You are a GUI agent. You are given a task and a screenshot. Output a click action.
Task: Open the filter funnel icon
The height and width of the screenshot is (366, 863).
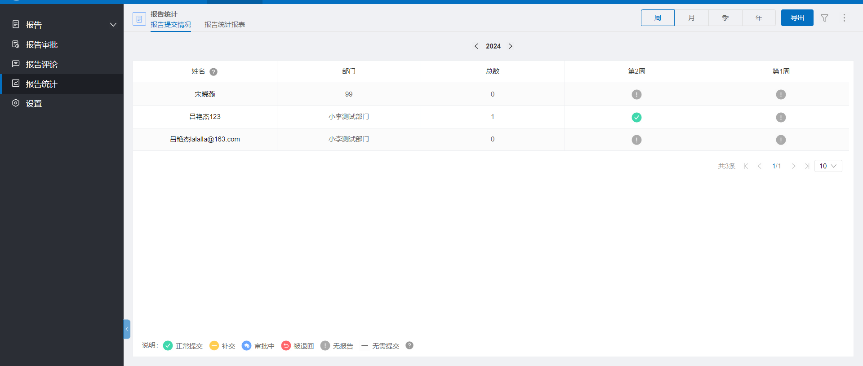[x=824, y=18]
